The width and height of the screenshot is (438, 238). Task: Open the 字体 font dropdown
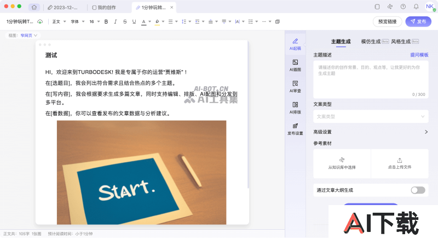77,21
